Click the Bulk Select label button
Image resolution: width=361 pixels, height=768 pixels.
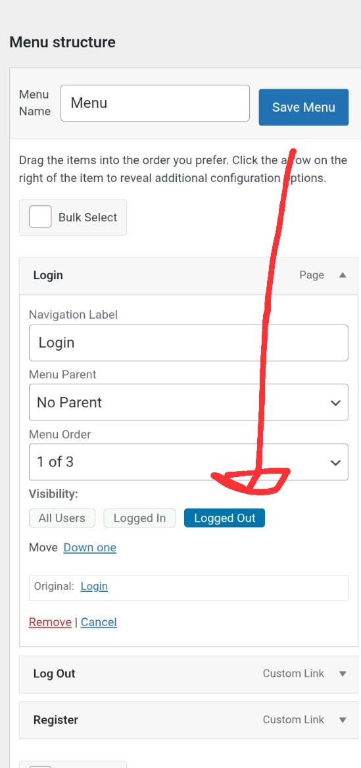tap(72, 217)
